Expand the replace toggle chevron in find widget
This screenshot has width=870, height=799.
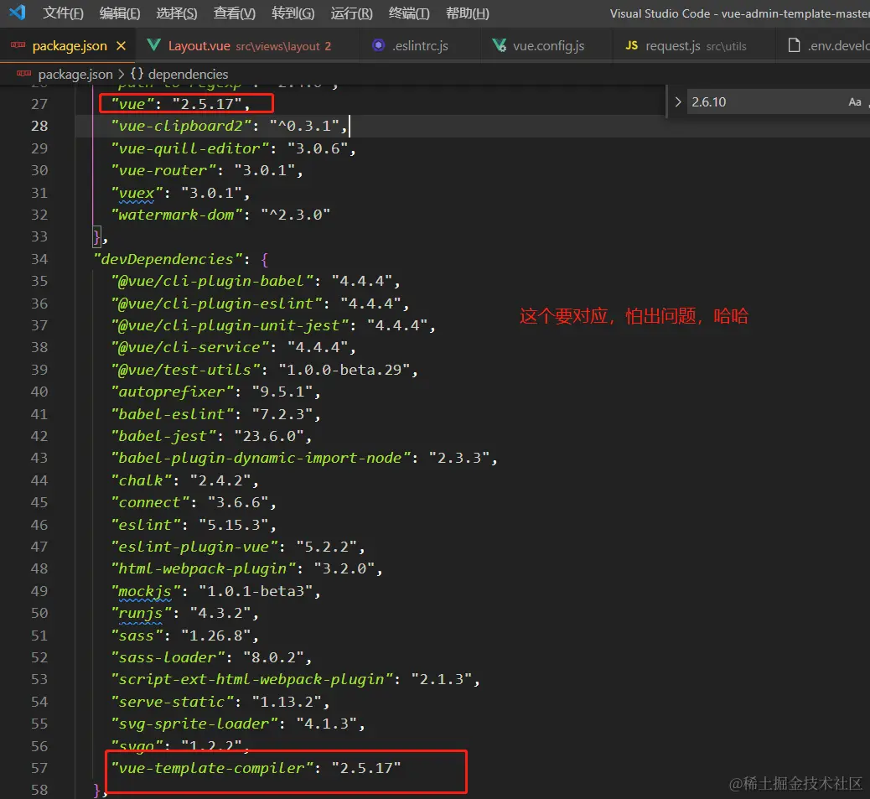pos(677,101)
